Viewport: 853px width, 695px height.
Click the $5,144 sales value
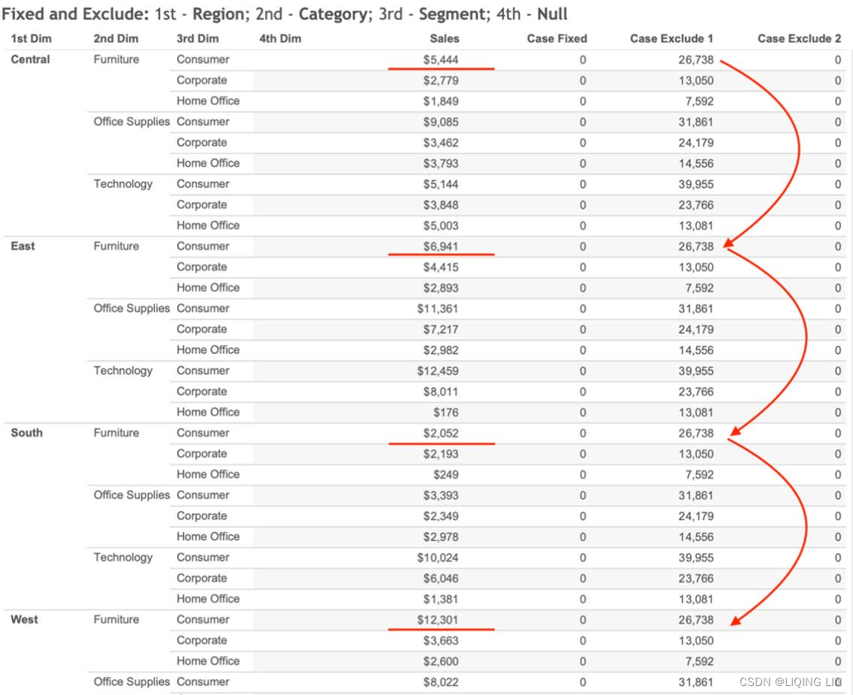point(441,185)
